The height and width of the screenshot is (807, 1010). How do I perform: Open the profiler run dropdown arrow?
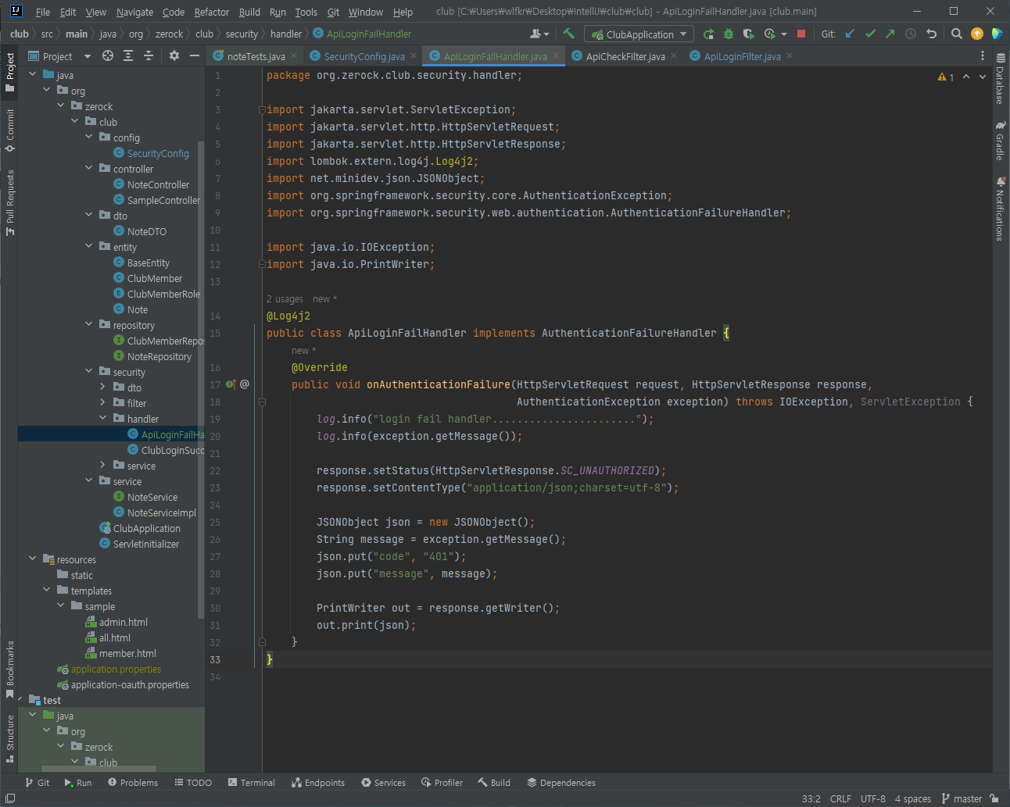click(784, 34)
